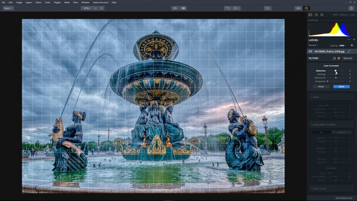Open the Skylum Account menu
357x201 pixels.
click(x=100, y=3)
